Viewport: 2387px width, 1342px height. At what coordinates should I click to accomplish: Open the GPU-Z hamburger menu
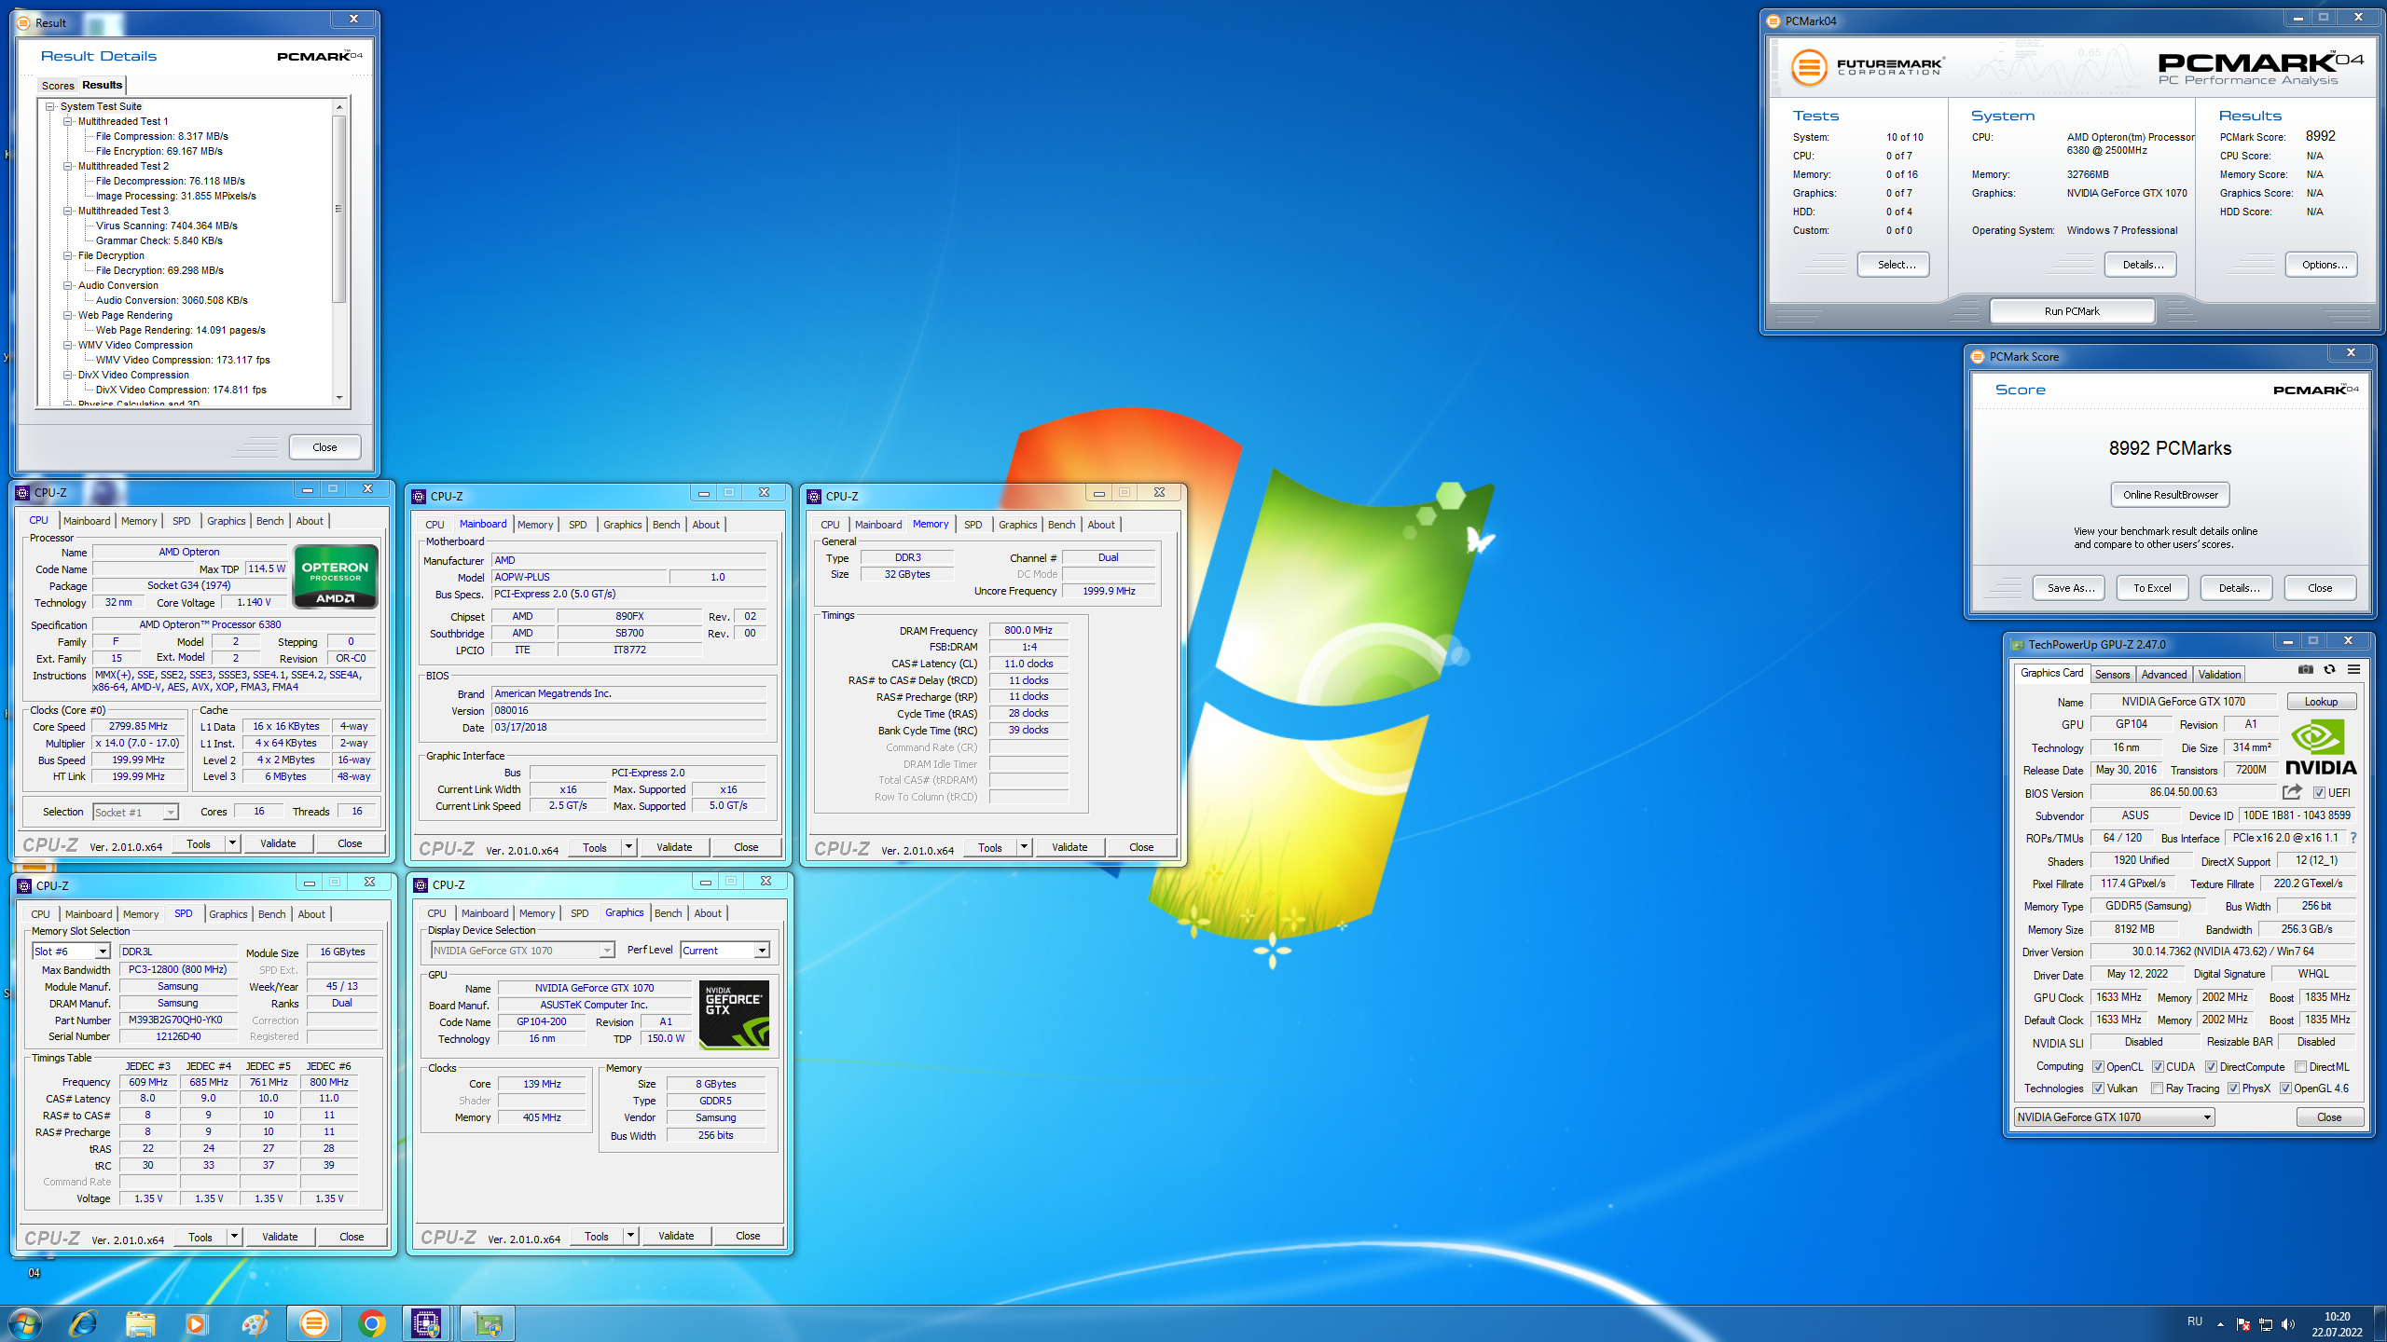point(2353,669)
